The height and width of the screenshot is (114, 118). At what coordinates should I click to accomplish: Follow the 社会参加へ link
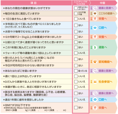[x=105, y=82]
